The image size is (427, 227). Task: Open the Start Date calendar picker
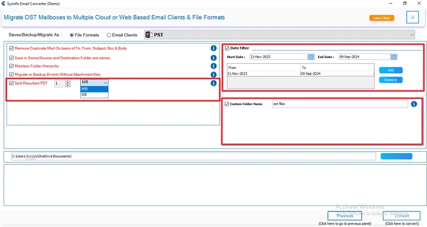[311, 57]
